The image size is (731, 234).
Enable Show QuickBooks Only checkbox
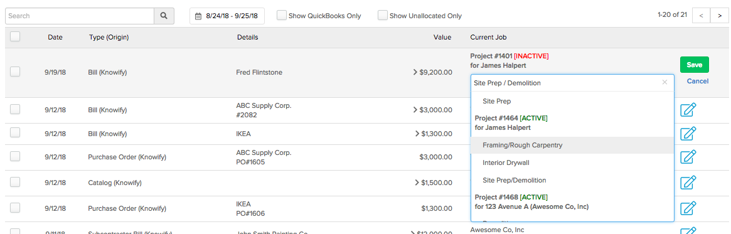click(281, 16)
